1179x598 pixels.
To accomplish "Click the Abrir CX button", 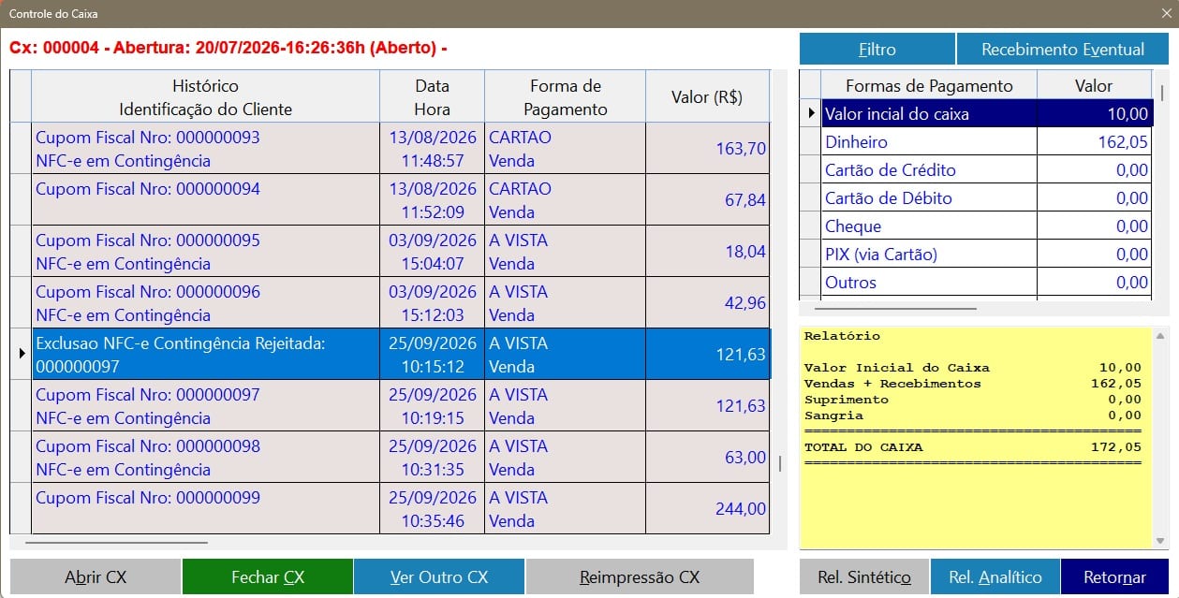I will click(96, 577).
